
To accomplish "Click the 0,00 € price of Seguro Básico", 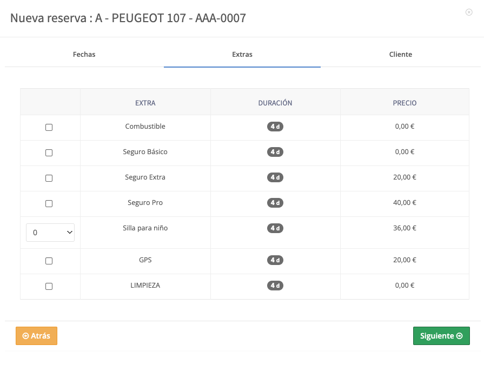I will 405,152.
